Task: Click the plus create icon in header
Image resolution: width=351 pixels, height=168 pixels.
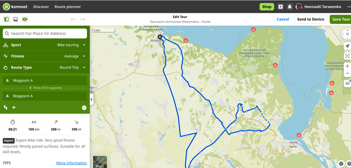Action: point(281,7)
